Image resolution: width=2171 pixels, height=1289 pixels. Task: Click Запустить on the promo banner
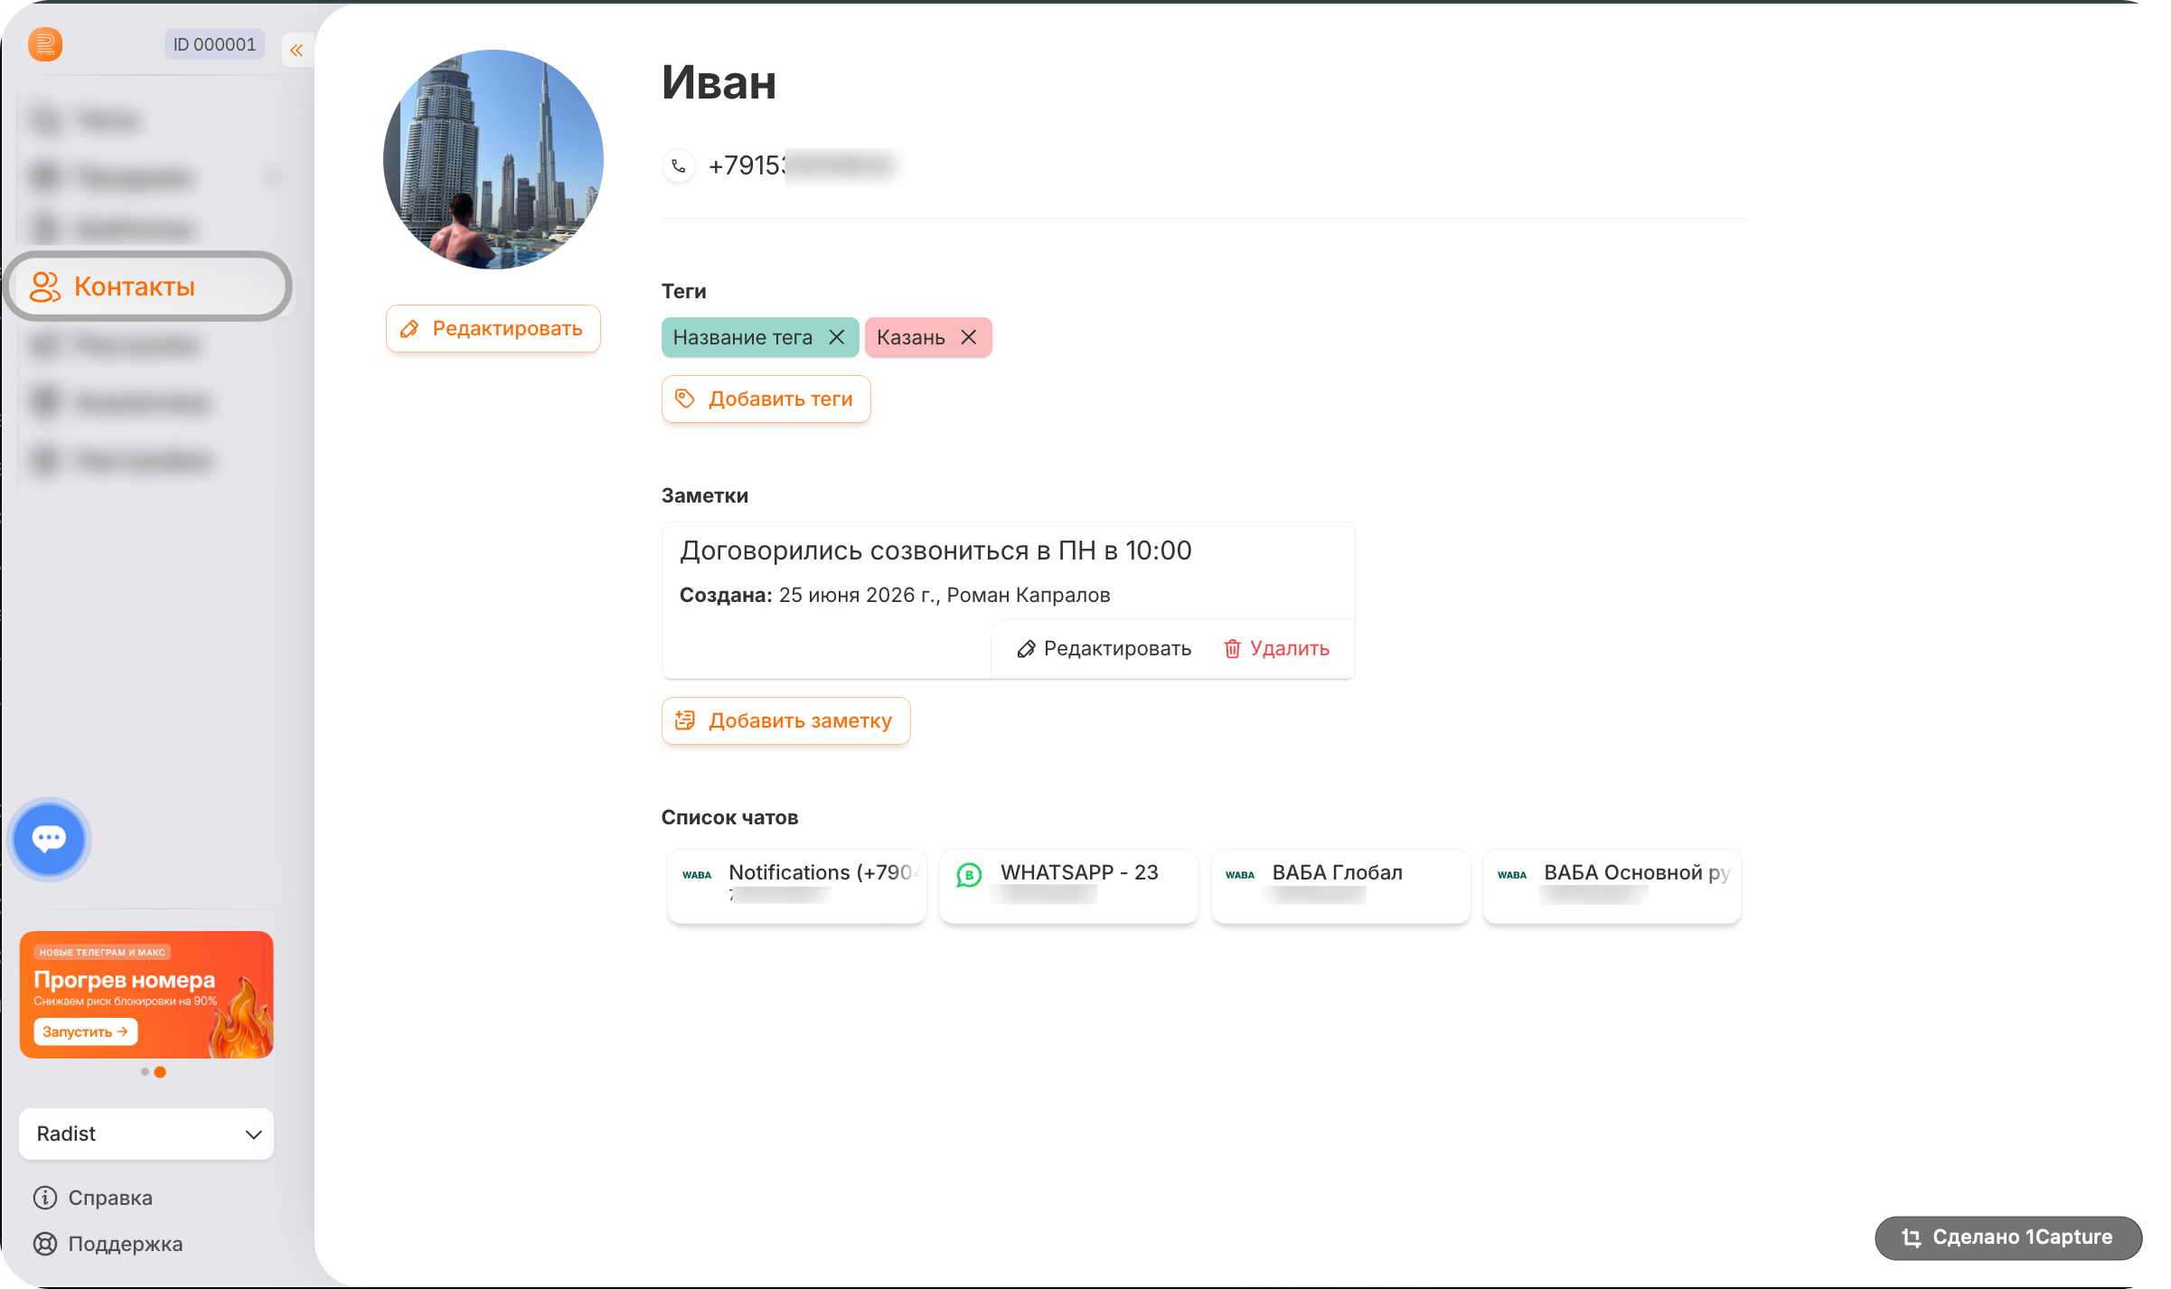click(86, 1031)
